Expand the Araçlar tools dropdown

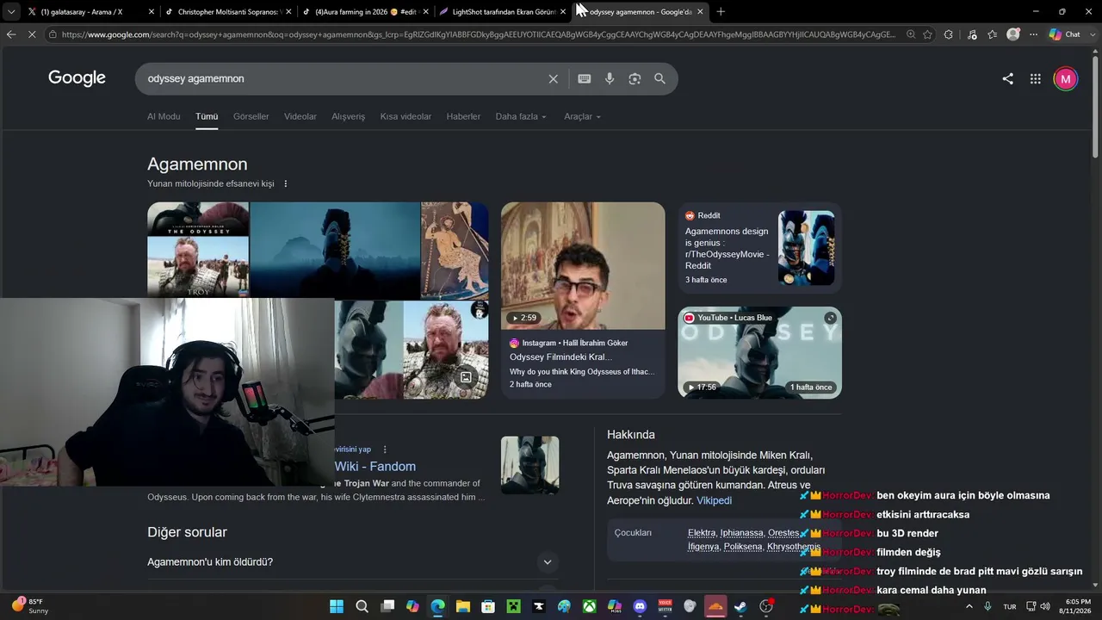click(x=583, y=116)
